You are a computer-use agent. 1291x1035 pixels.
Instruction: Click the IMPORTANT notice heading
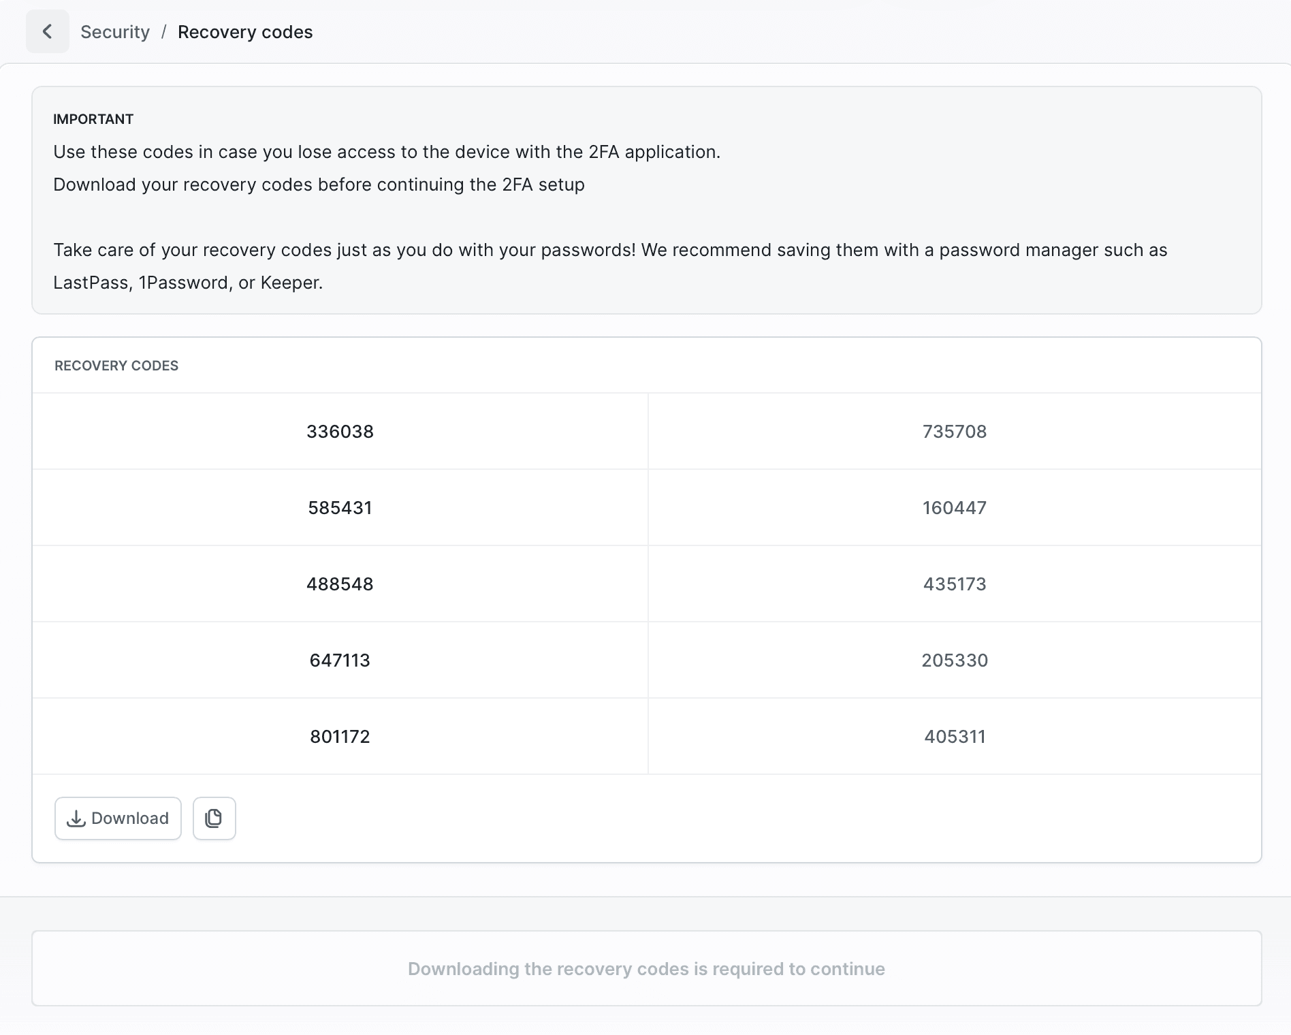[93, 119]
